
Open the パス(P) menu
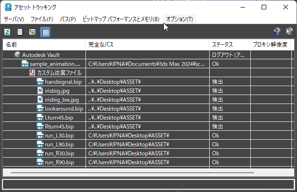click(x=68, y=19)
